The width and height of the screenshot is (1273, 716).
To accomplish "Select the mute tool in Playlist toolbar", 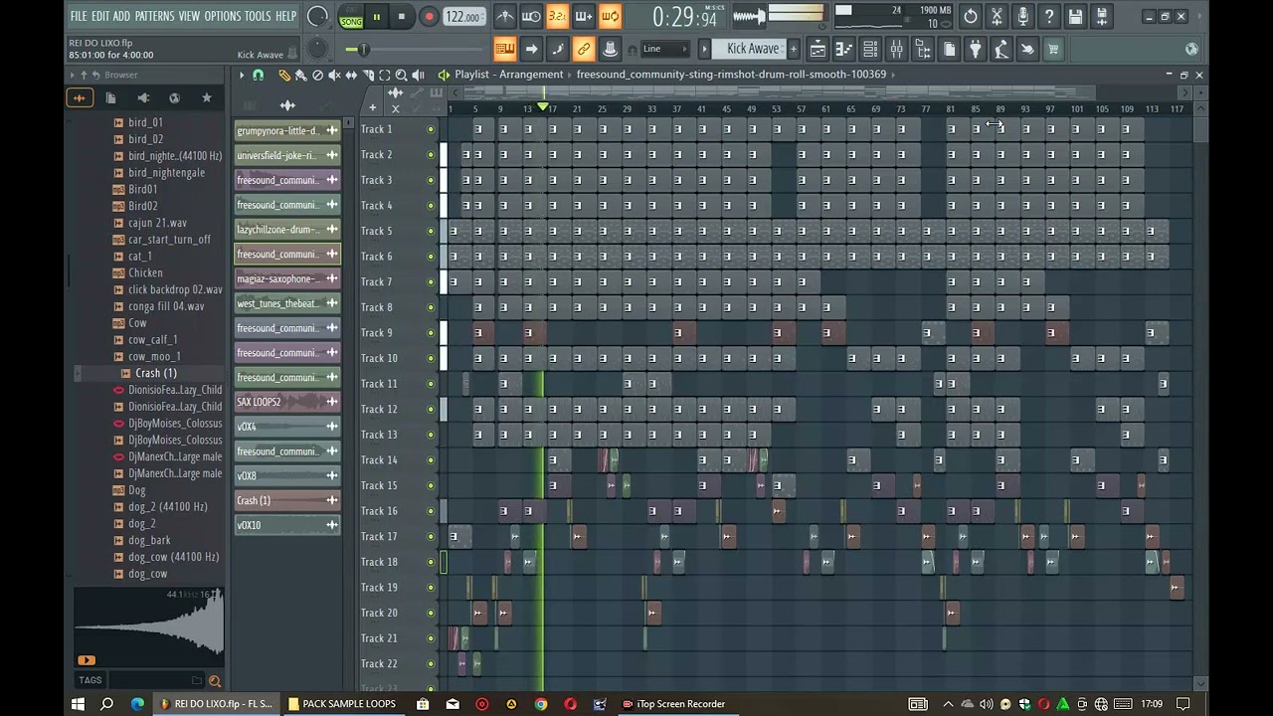I will (334, 76).
